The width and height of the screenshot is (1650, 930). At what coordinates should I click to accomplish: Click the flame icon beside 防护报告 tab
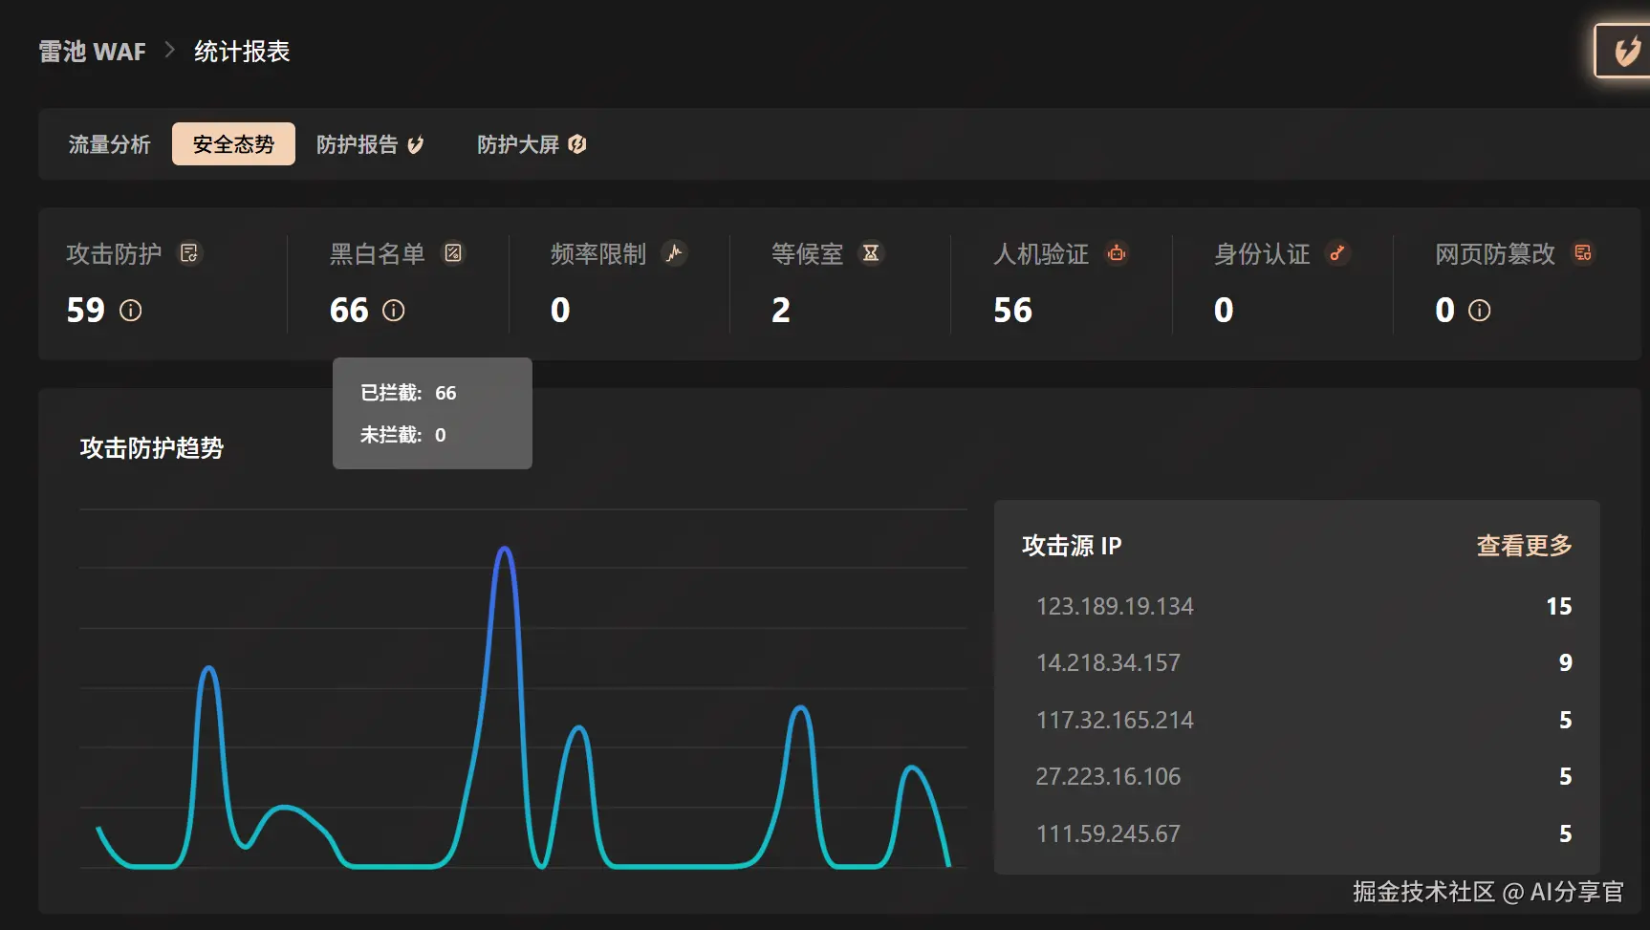(x=415, y=144)
